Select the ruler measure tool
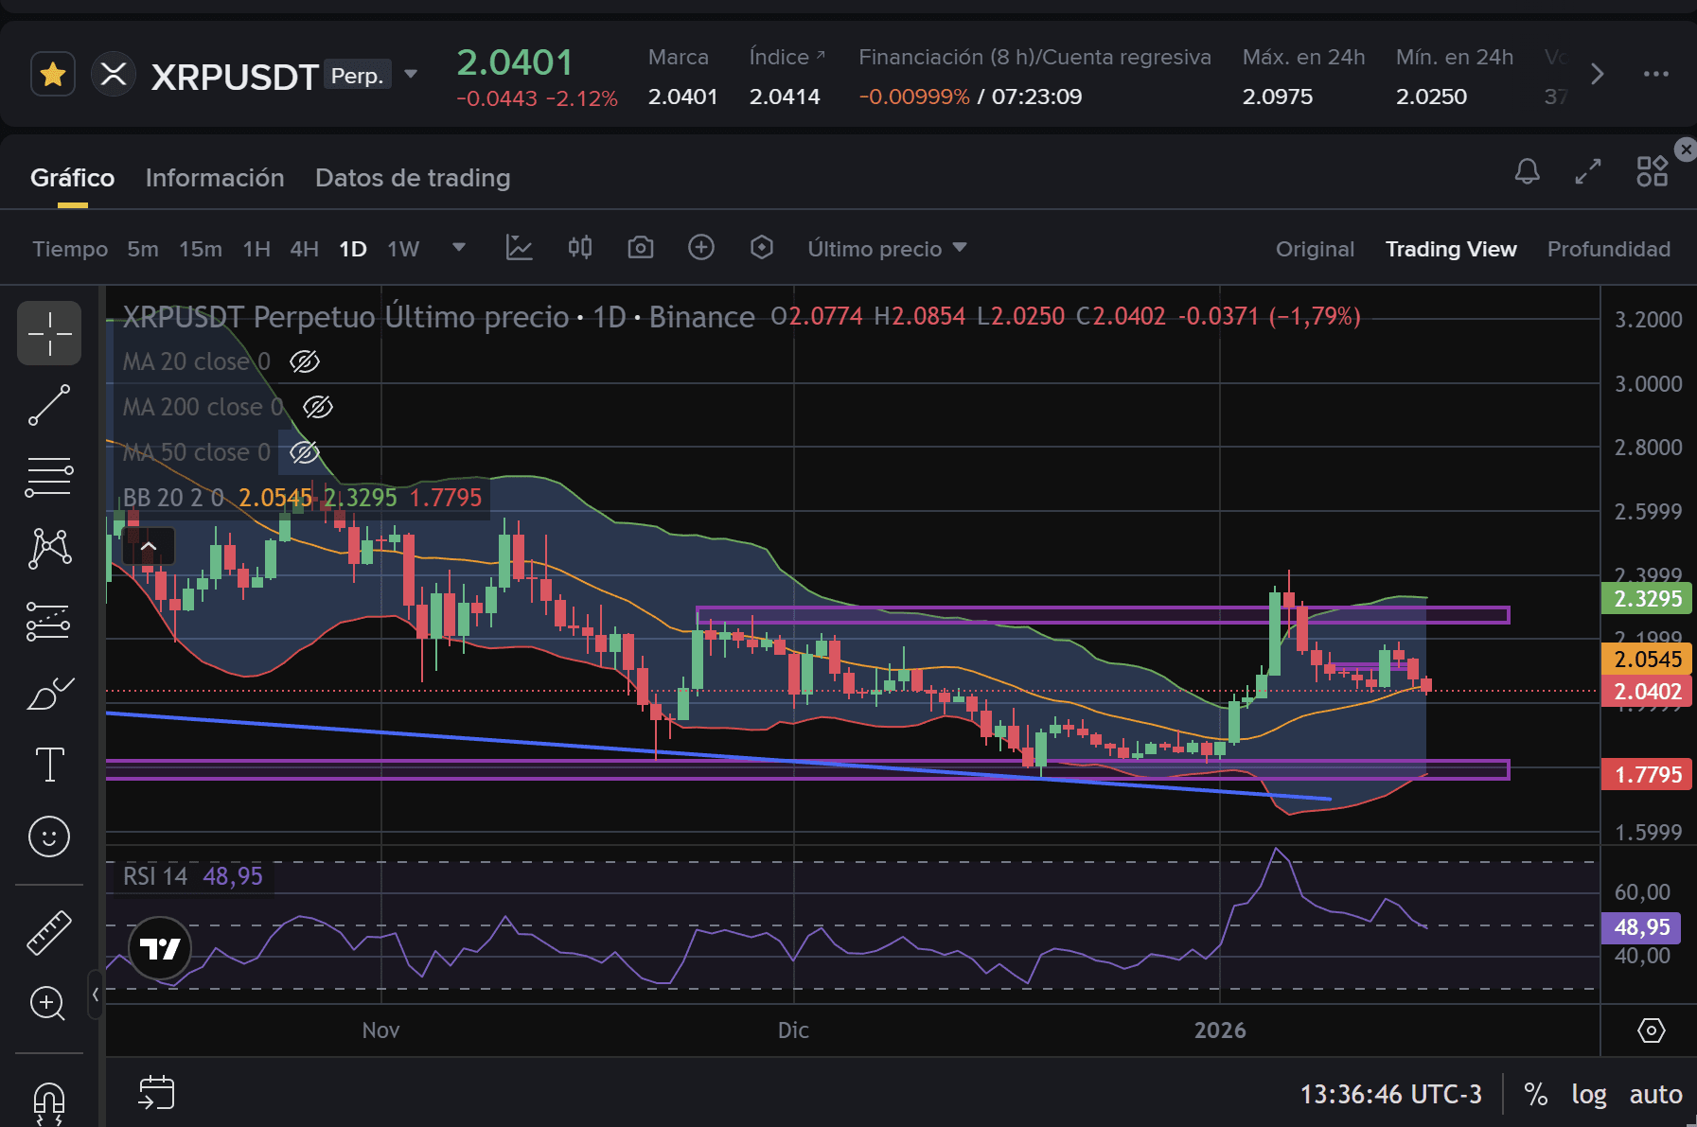Screen dimensions: 1697x1127 point(49,932)
